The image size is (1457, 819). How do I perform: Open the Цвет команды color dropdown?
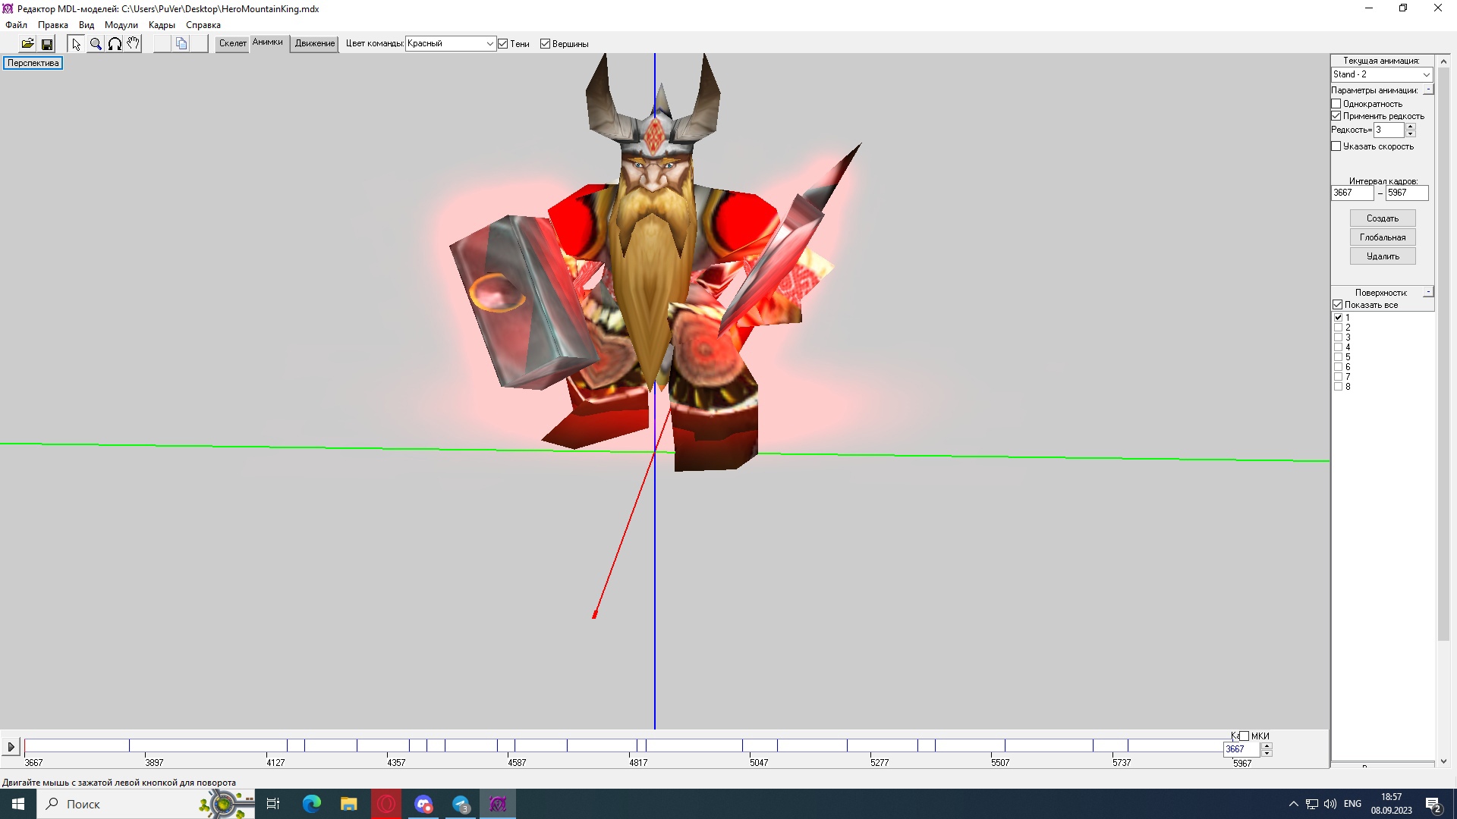coord(451,44)
